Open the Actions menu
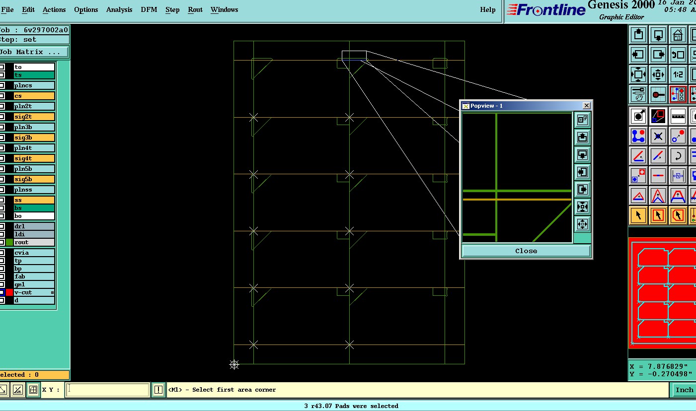Viewport: 696px width, 411px height. click(x=54, y=9)
